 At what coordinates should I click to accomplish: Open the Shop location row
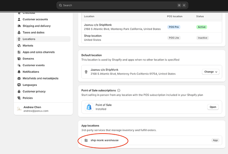(x=152, y=38)
